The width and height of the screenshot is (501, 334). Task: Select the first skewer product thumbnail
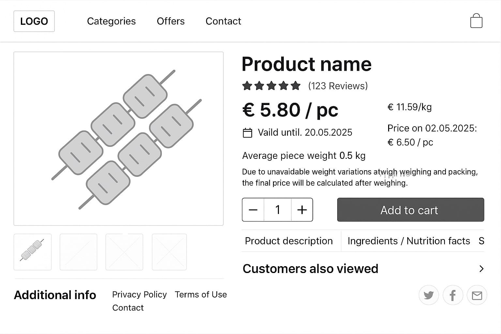33,252
